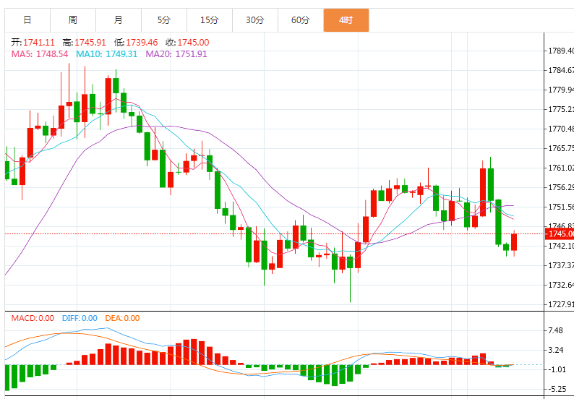
Task: Select the 15分 timeframe tab
Action: tap(210, 20)
